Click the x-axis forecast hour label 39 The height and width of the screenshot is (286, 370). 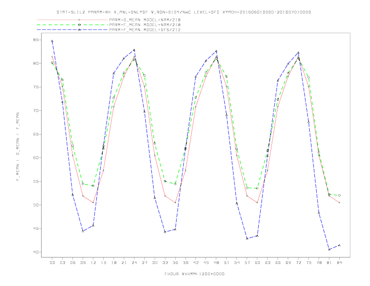185,263
